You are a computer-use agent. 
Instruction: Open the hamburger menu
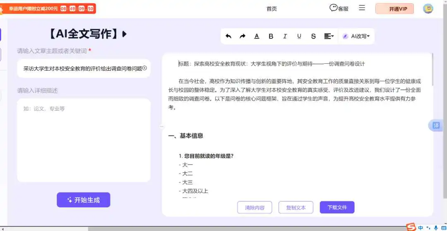pyautogui.click(x=362, y=8)
